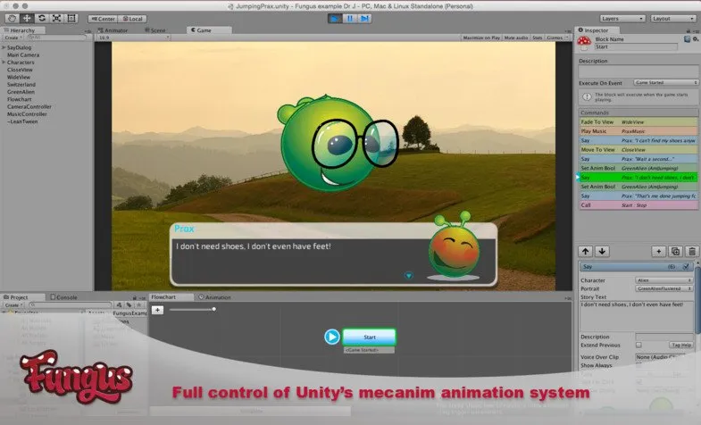Open the Execute On Event dropdown
701x425 pixels.
tap(665, 83)
